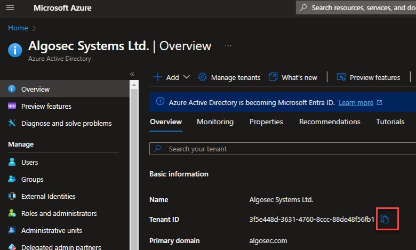
Task: Click the toolbar Preview features icon
Action: [341, 77]
